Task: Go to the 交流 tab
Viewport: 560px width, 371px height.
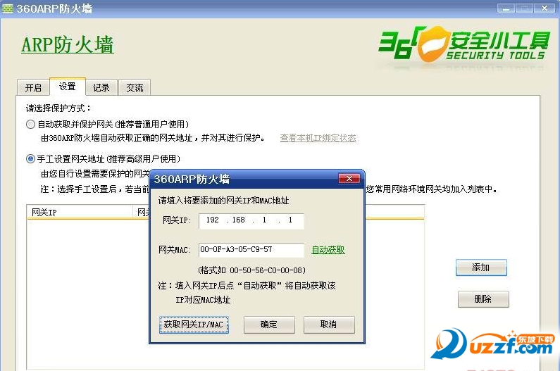Action: coord(135,87)
